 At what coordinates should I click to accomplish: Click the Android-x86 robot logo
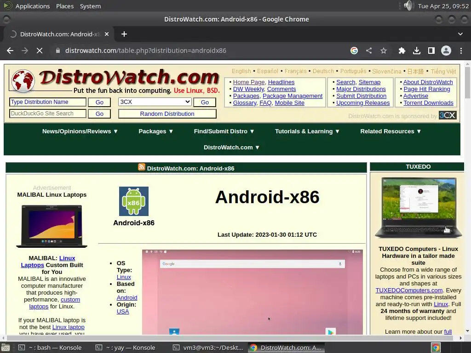click(134, 201)
